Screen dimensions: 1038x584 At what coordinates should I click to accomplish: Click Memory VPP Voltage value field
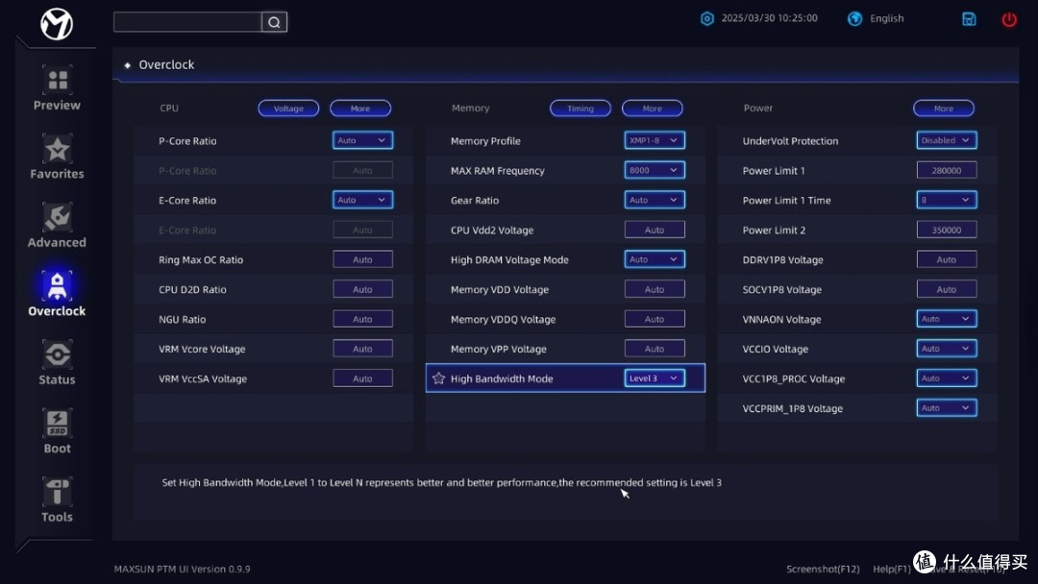655,349
